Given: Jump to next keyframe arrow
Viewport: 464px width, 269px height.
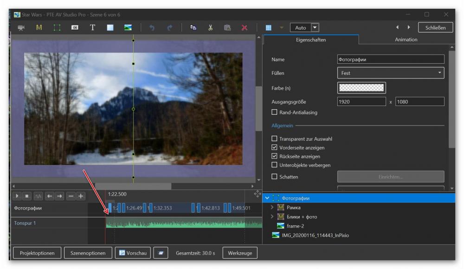Looking at the screenshot, I should pyautogui.click(x=59, y=196).
